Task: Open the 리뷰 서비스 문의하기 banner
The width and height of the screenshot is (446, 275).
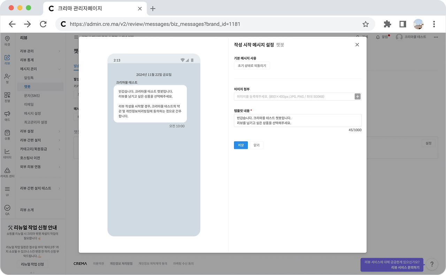Action: coord(392,265)
